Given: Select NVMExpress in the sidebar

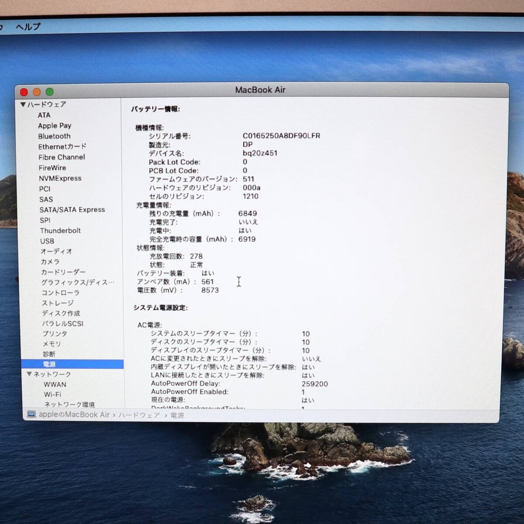Looking at the screenshot, I should pyautogui.click(x=60, y=178).
